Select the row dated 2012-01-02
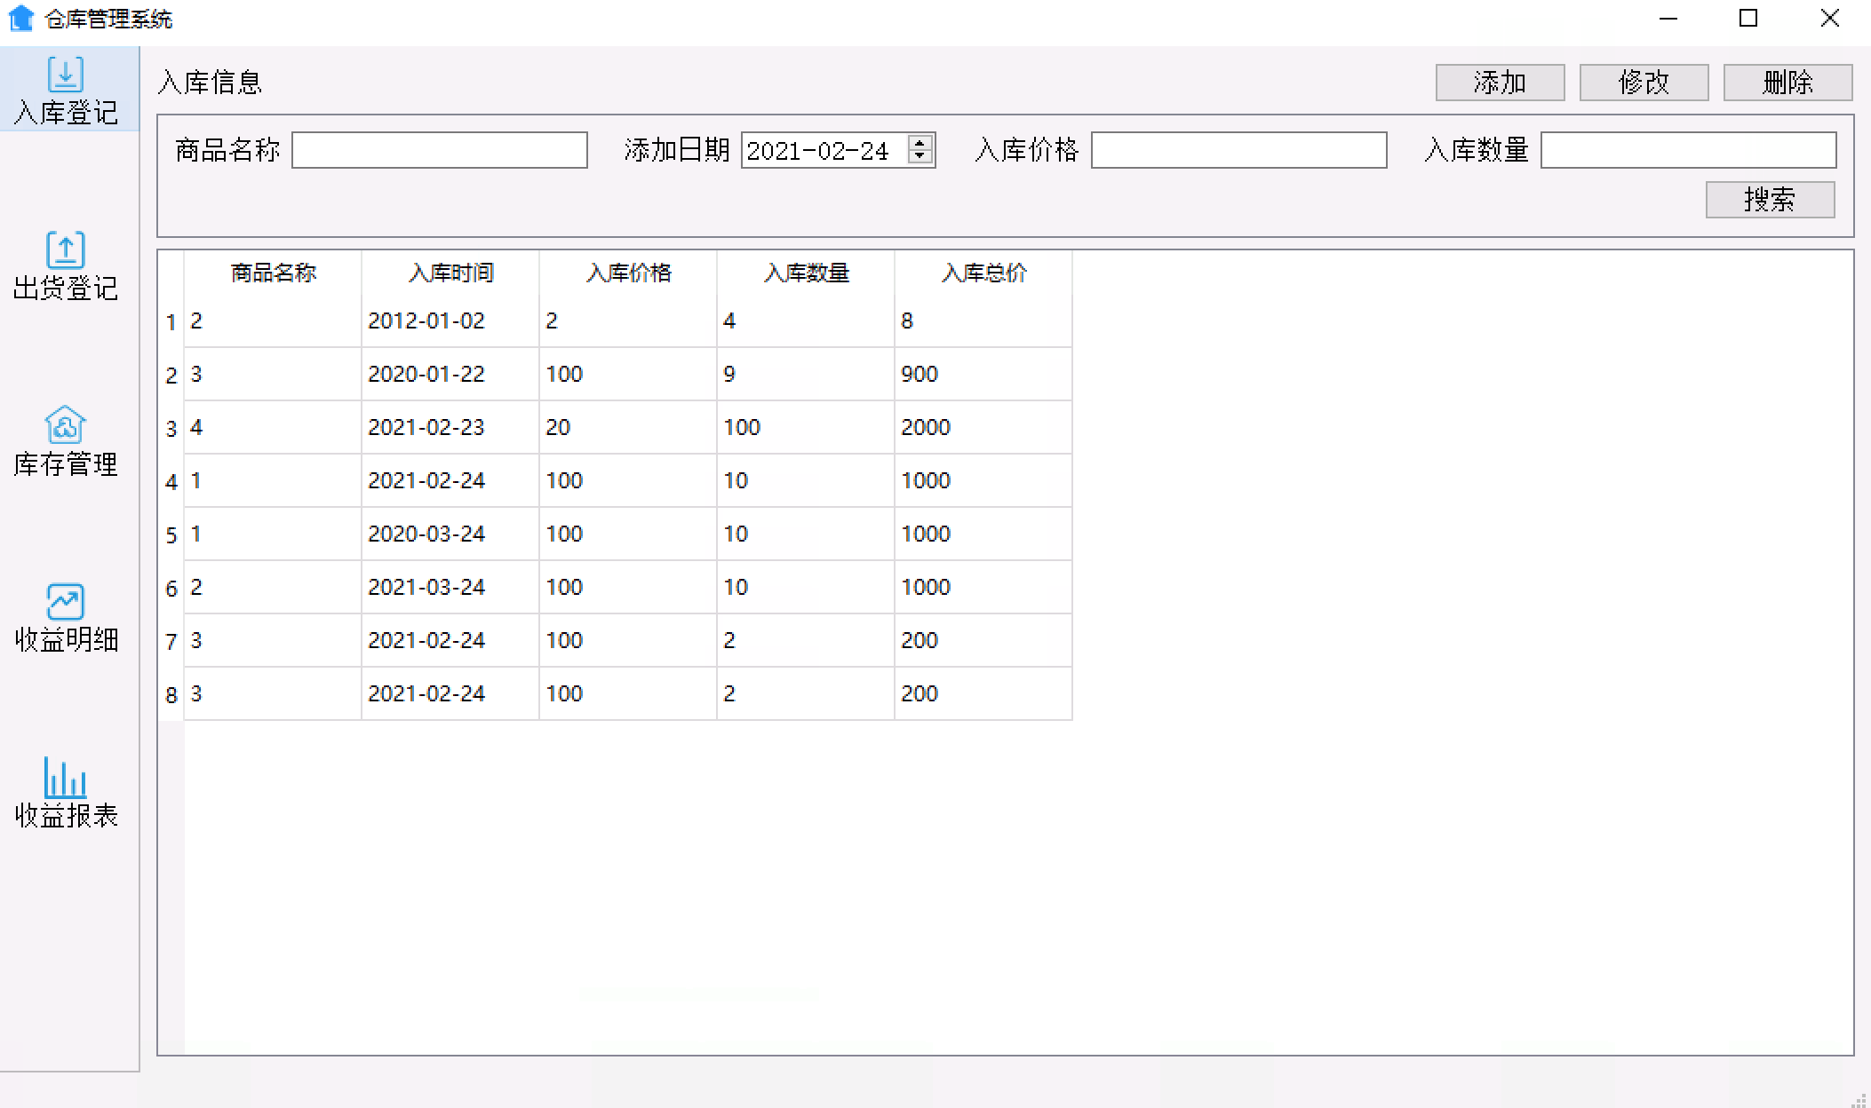Image resolution: width=1871 pixels, height=1108 pixels. [x=533, y=321]
